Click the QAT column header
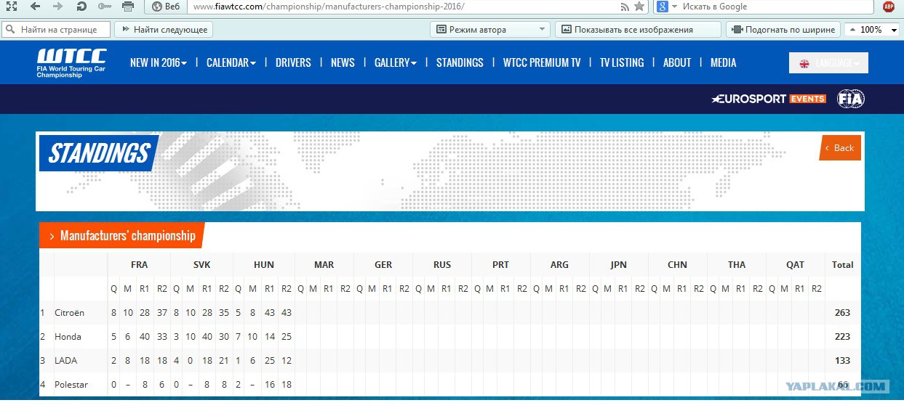Image resolution: width=904 pixels, height=408 pixels. (796, 264)
